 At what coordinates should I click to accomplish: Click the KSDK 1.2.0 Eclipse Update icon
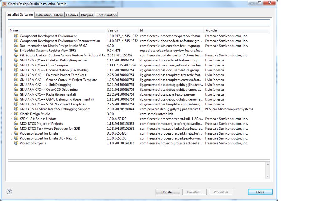click(16, 119)
